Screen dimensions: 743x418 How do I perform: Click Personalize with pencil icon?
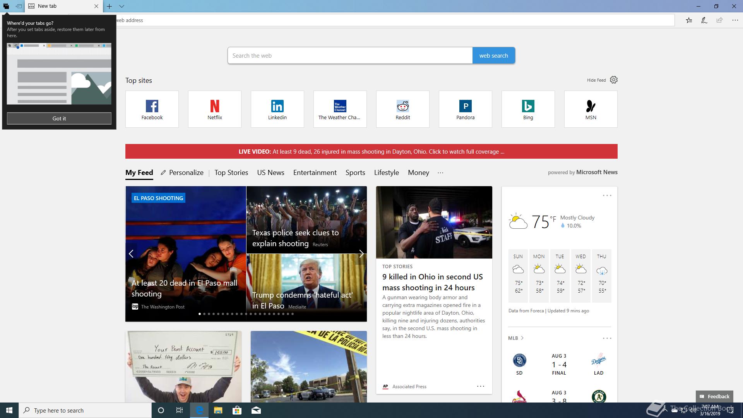point(182,173)
